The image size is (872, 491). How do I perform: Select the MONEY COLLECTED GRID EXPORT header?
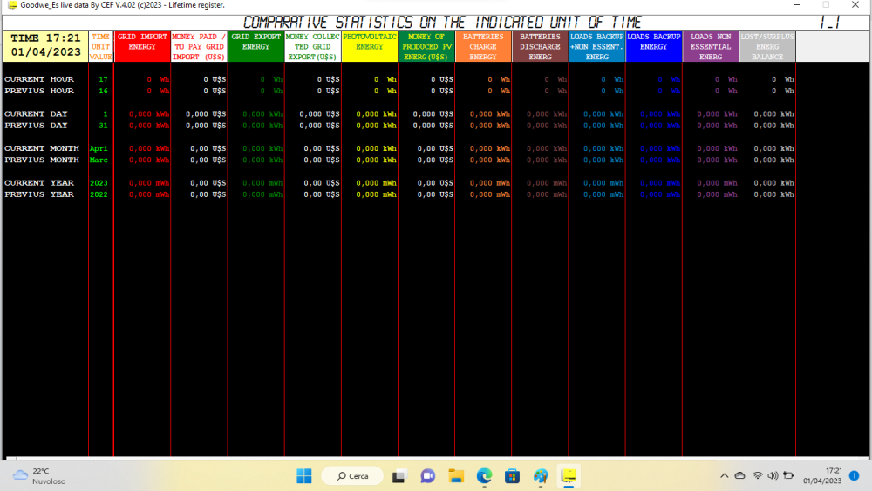[312, 46]
